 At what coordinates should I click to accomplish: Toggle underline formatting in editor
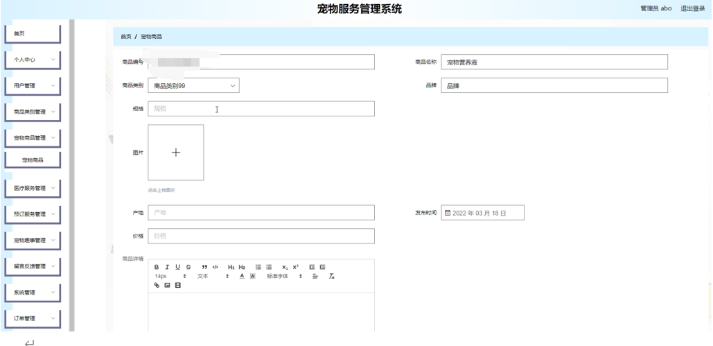pos(177,267)
